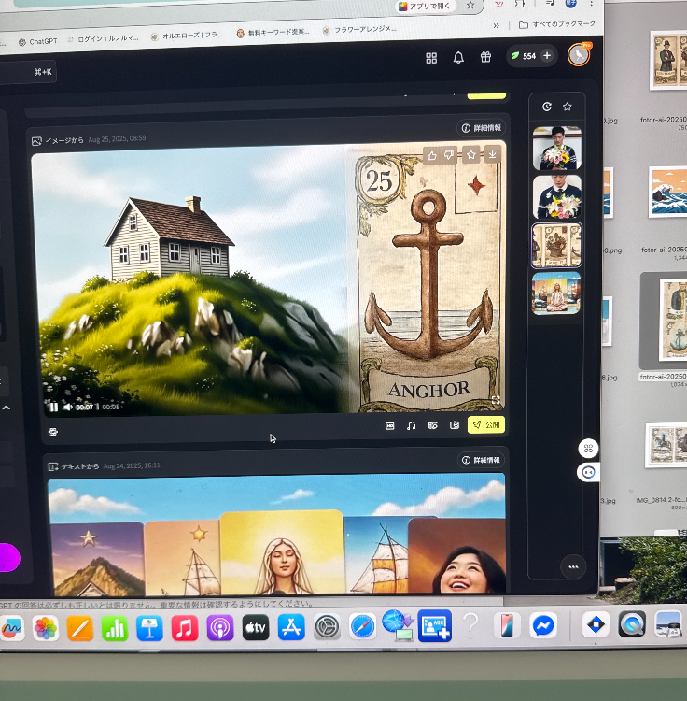The width and height of the screenshot is (687, 701).
Task: Click the regenerate icon below the video
Action: click(x=53, y=432)
